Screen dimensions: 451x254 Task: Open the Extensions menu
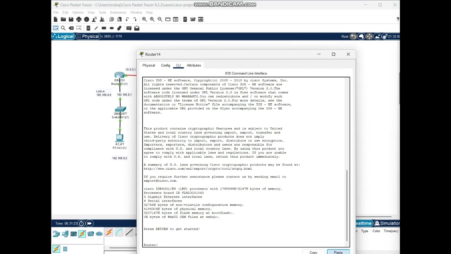point(118,12)
